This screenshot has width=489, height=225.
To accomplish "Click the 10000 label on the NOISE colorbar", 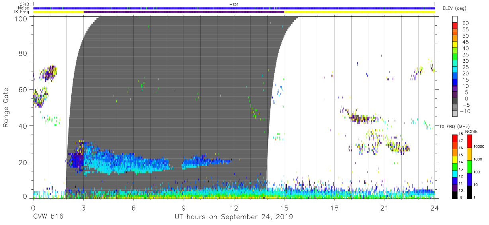I will coord(478,147).
